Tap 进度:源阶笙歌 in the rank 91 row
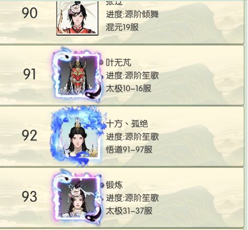 point(132,75)
